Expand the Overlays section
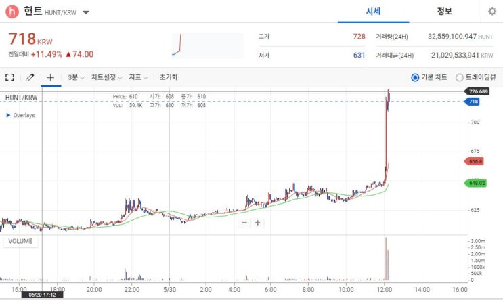This screenshot has width=503, height=300. (20, 115)
